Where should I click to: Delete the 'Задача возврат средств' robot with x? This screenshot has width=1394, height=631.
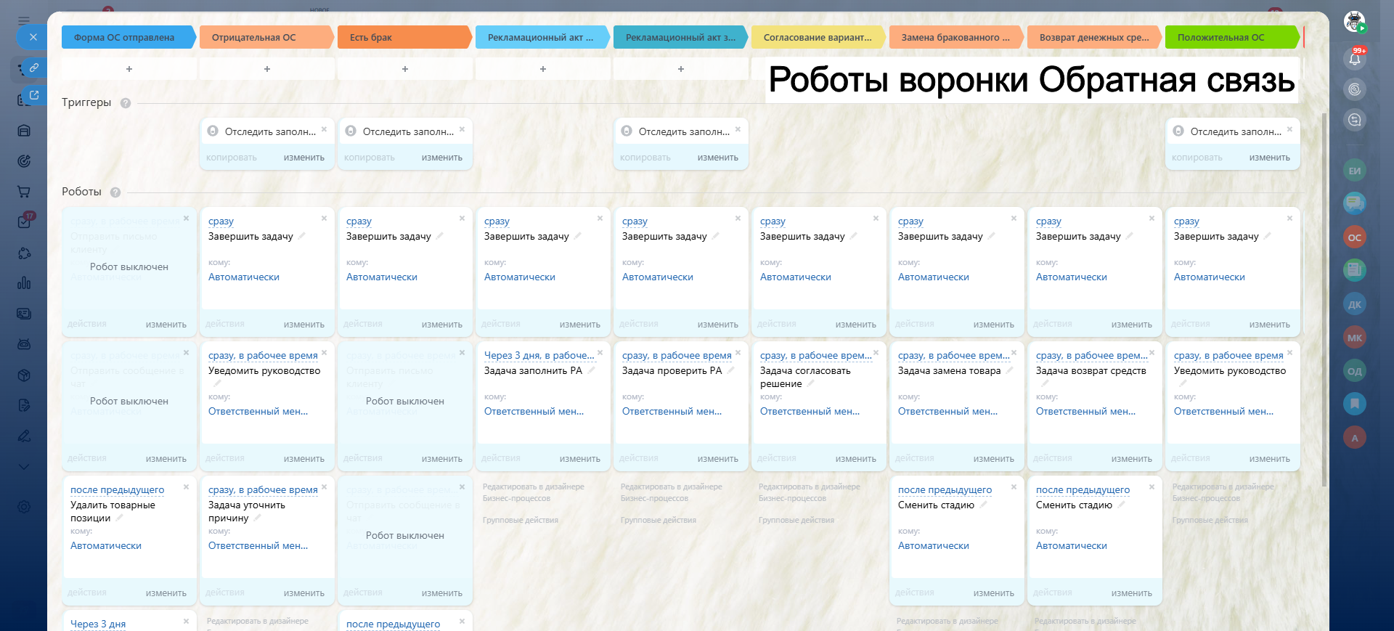[1152, 352]
